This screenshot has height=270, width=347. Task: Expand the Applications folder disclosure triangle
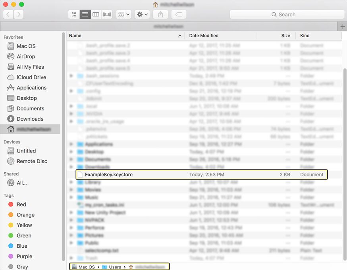click(x=71, y=144)
